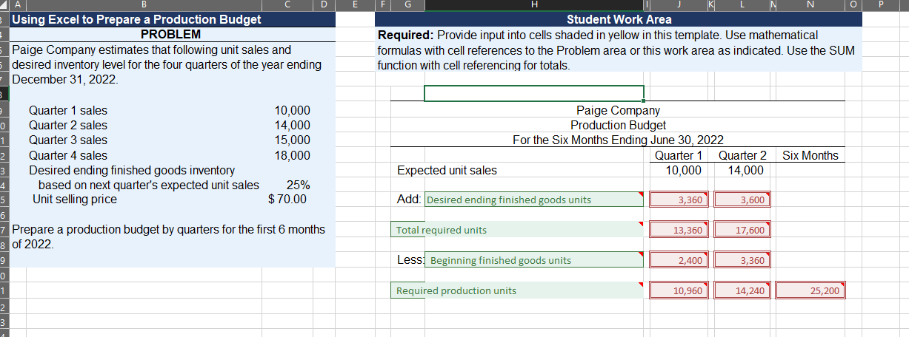Click the Quarter 3 sales value 15,000
Screen dimensions: 909x337
[292, 140]
